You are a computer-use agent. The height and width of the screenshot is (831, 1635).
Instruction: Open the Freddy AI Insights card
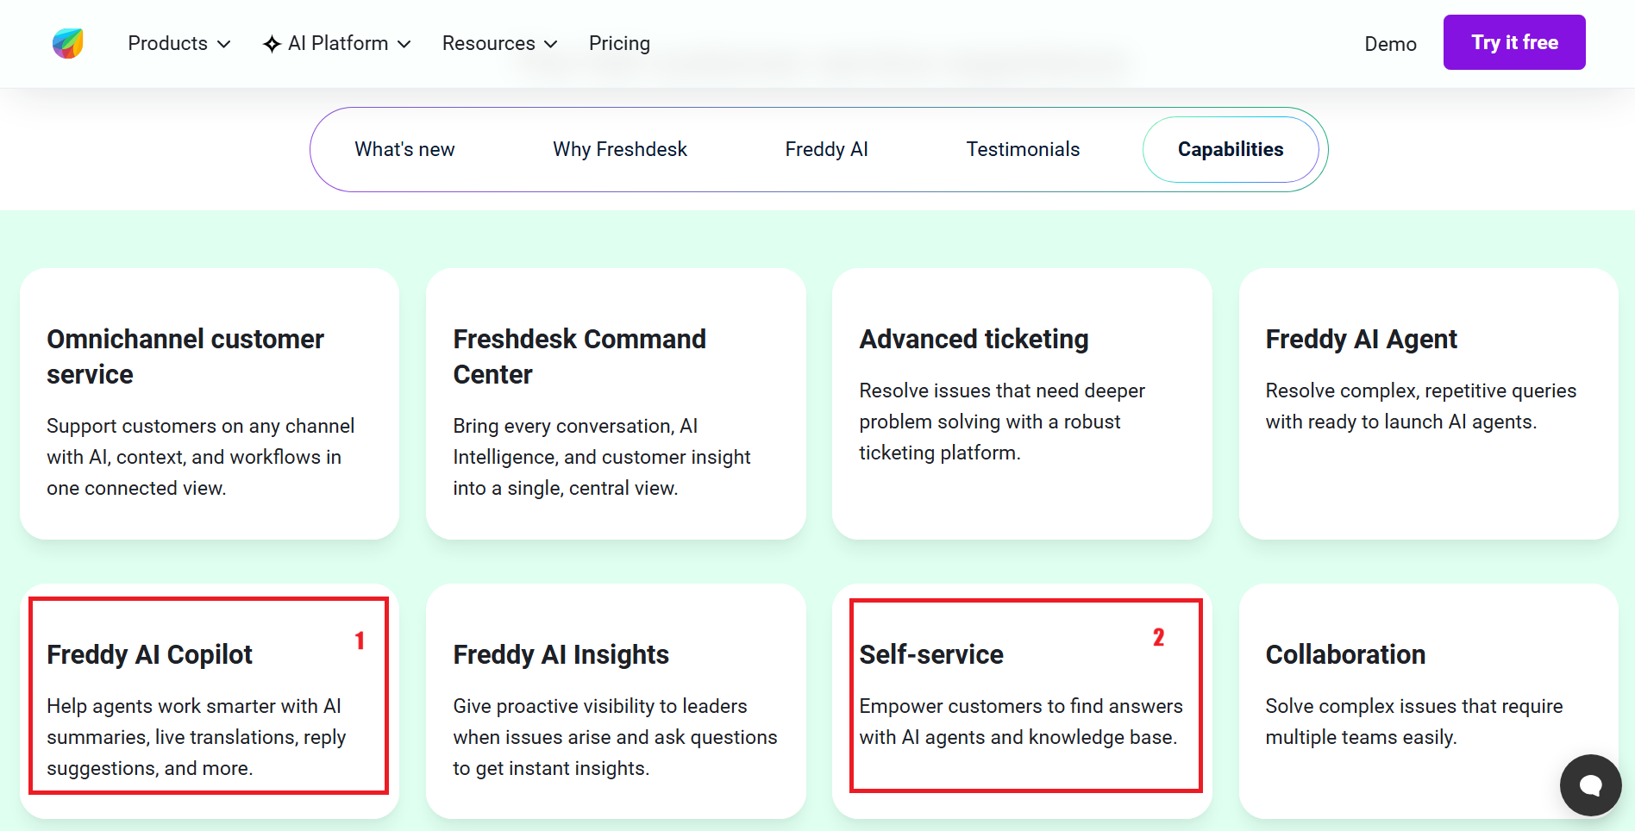point(616,701)
